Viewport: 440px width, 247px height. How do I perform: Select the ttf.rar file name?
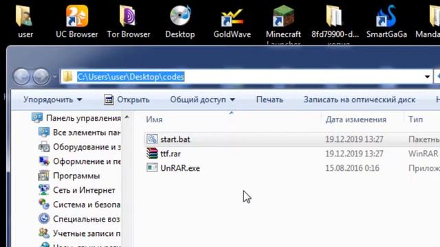pyautogui.click(x=170, y=154)
